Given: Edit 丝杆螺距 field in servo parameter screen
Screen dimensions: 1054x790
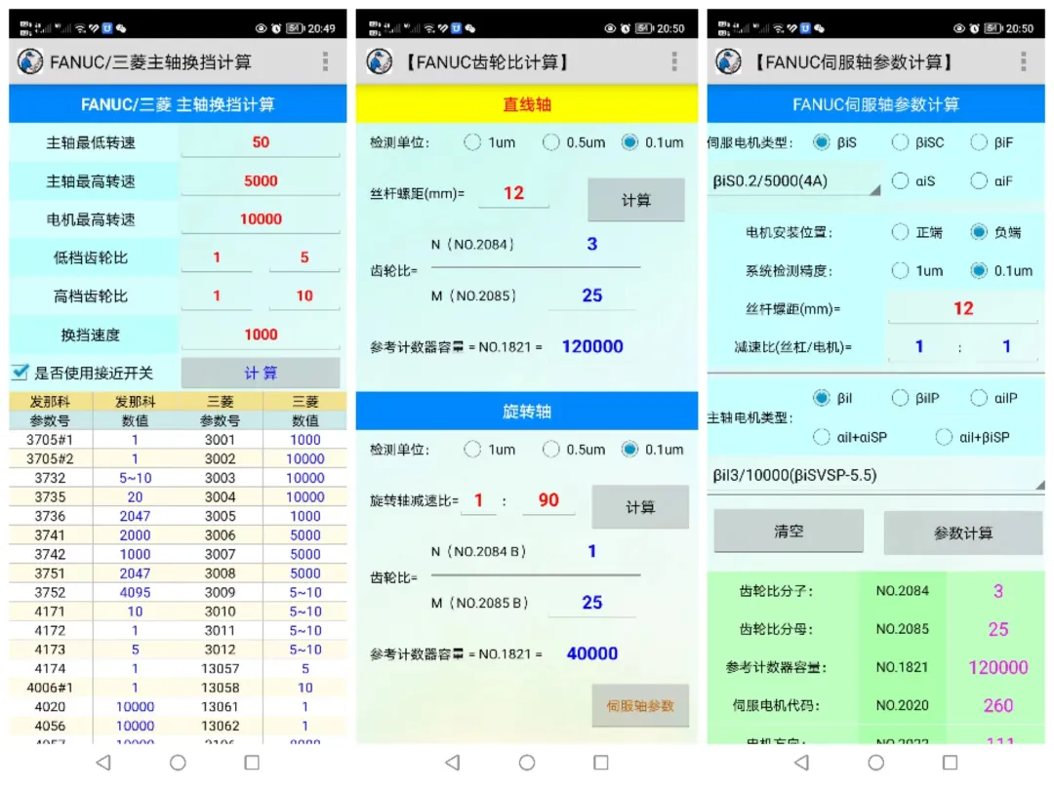Looking at the screenshot, I should point(962,308).
